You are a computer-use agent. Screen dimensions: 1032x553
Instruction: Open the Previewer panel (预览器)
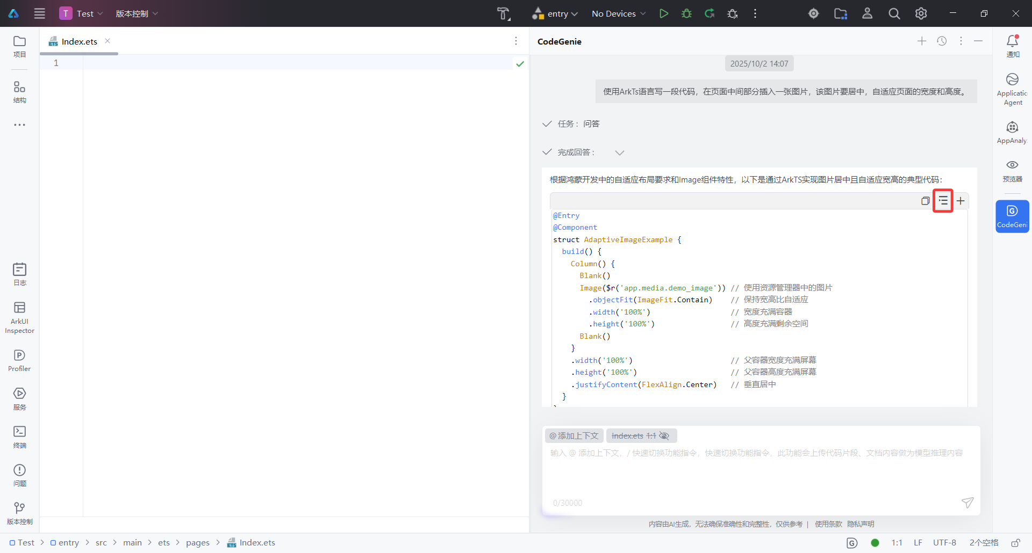pos(1013,171)
